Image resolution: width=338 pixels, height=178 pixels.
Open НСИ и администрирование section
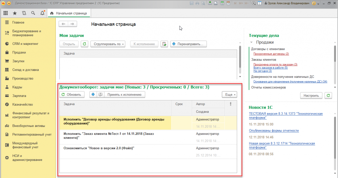click(x=28, y=158)
